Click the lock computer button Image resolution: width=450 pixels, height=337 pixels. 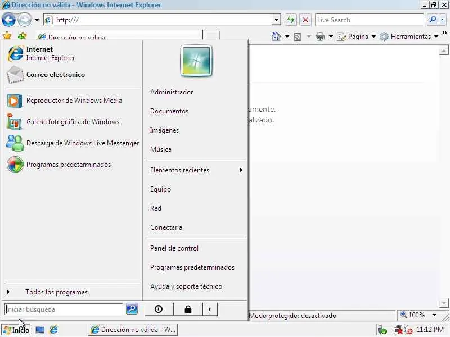coord(188,309)
